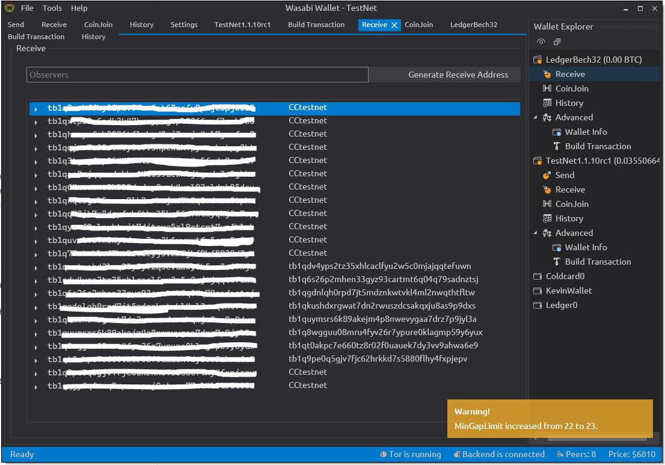
Task: Click the Coldcard0 wallet icon
Action: point(538,276)
